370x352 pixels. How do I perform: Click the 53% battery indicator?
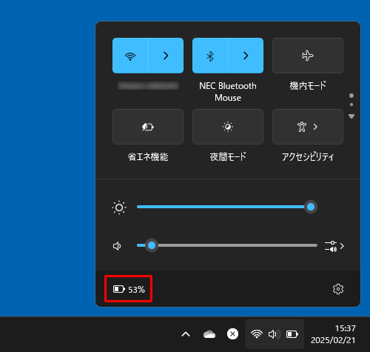tap(129, 289)
